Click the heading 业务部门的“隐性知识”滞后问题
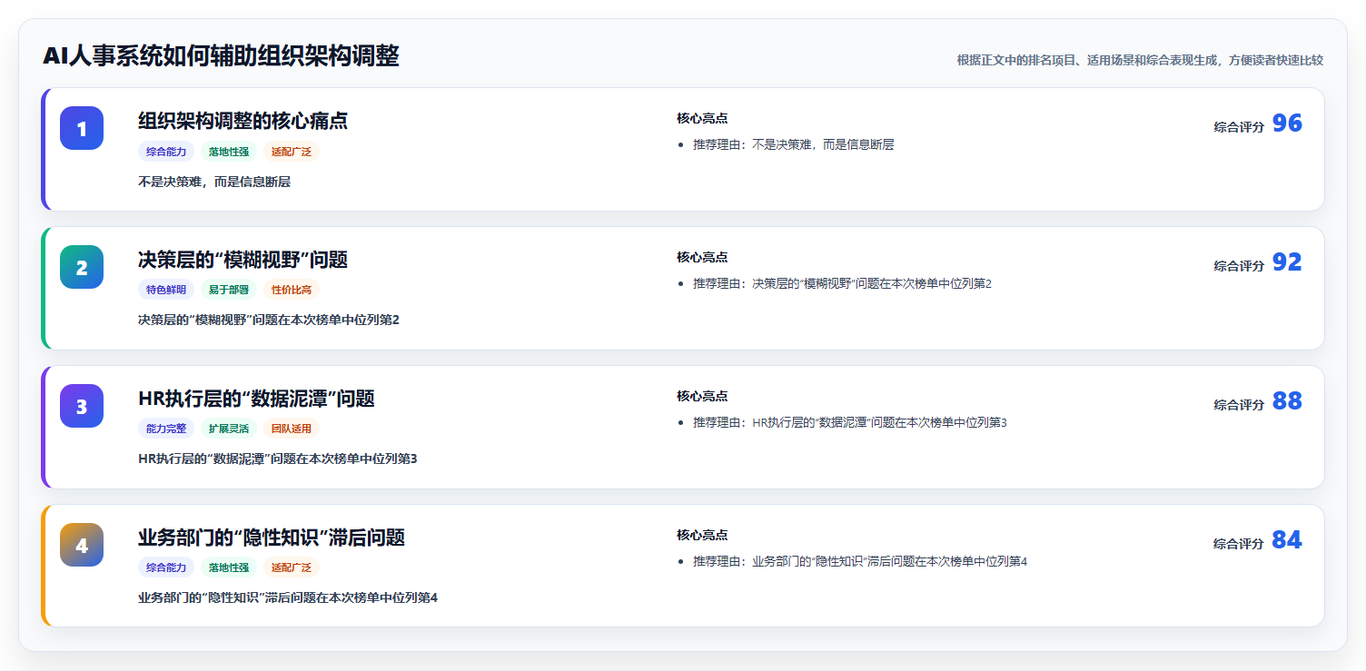Screen dimensions: 1366x671 [x=272, y=538]
